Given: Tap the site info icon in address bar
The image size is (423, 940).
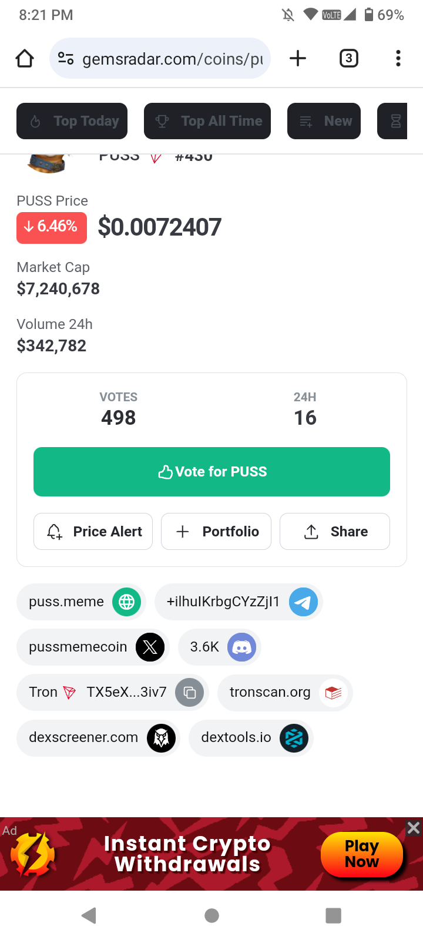Looking at the screenshot, I should 66,58.
